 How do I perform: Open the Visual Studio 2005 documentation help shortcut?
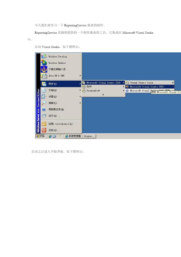[138, 90]
